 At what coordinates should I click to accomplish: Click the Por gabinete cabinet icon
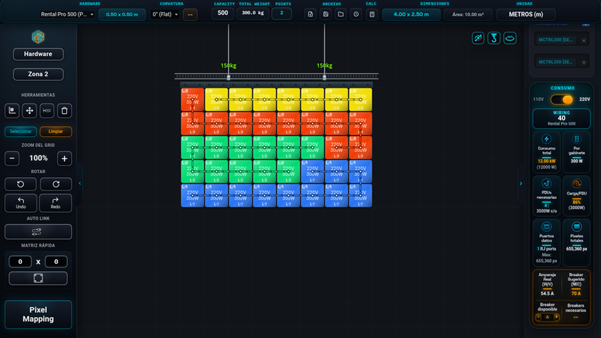point(577,139)
